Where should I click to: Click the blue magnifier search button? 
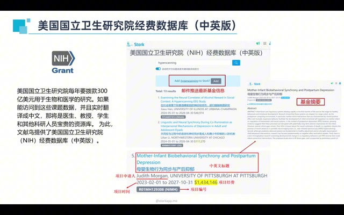click(x=236, y=63)
